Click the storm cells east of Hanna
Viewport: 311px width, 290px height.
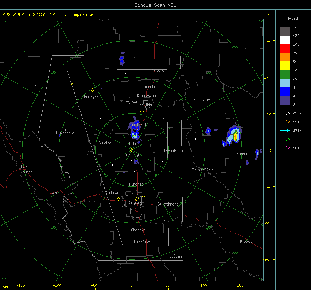[x=258, y=154]
